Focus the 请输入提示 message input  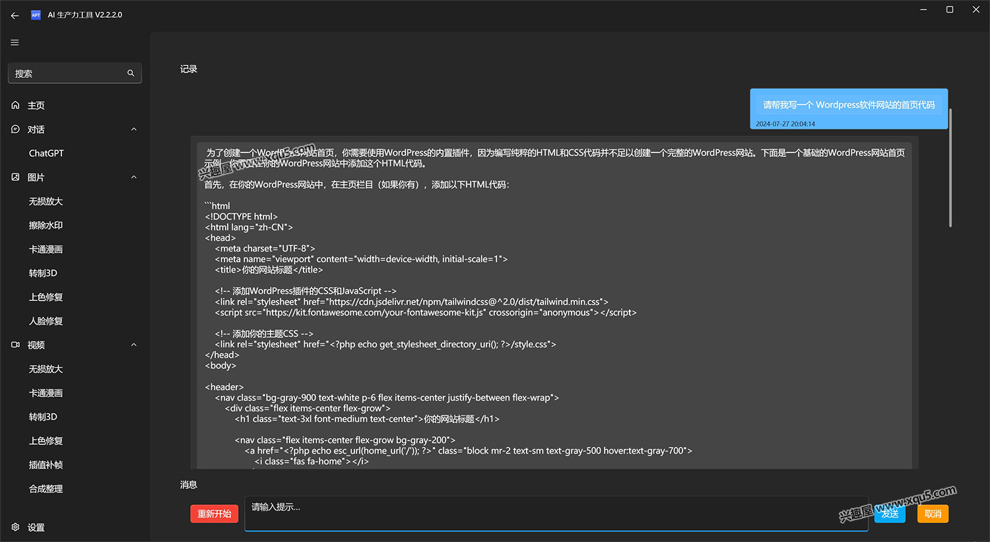point(556,514)
